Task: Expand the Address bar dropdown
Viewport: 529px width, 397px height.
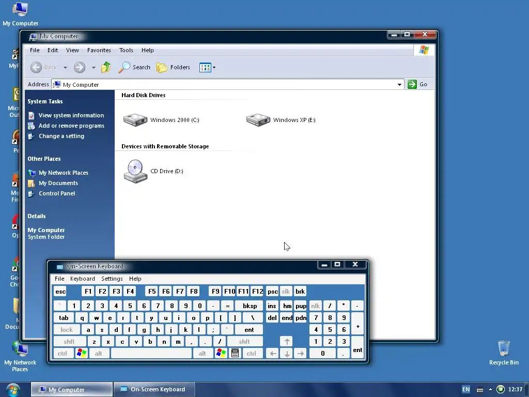Action: click(x=399, y=84)
